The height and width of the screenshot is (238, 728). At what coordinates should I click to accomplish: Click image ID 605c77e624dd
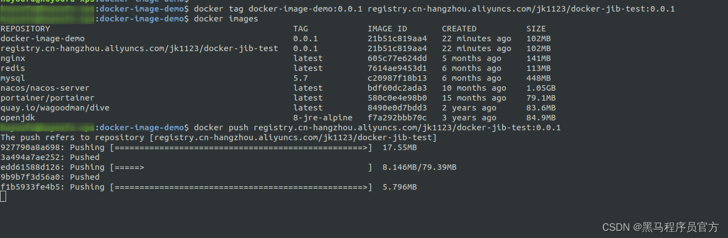pos(397,58)
